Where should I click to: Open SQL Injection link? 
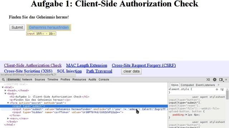[x=69, y=71]
